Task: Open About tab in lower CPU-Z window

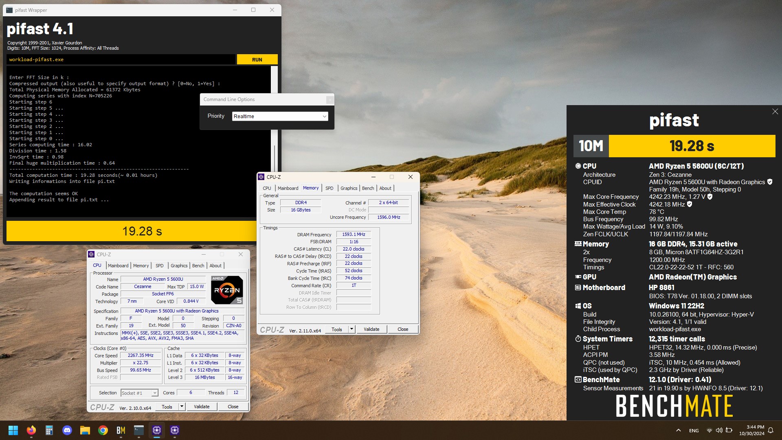Action: coord(215,266)
